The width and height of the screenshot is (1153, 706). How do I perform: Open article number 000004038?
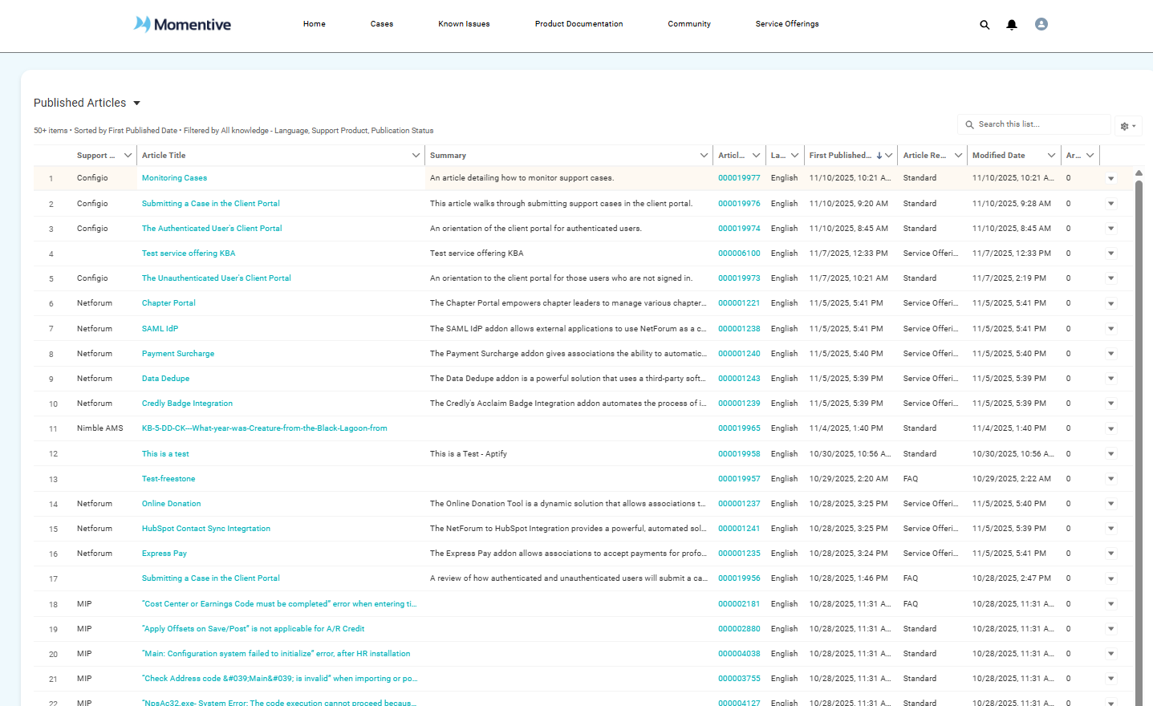[739, 654]
